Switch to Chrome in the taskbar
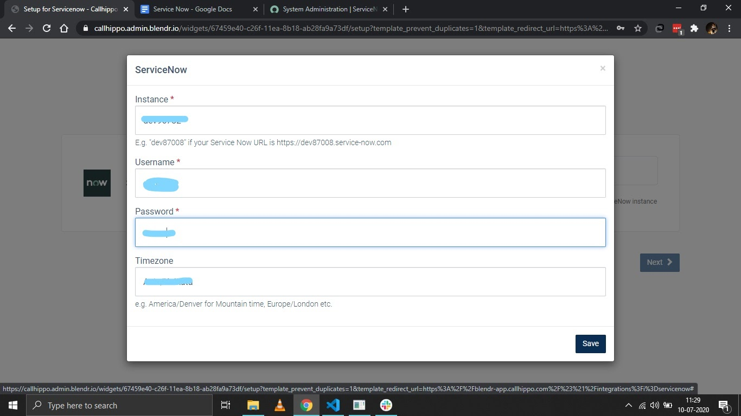The image size is (741, 416). pos(306,405)
